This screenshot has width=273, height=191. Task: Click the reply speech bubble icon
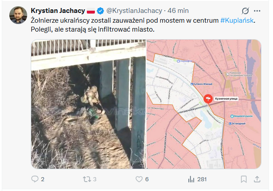[35, 179]
